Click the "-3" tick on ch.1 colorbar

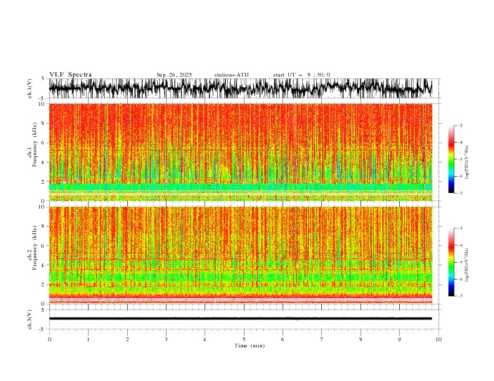tap(460, 125)
